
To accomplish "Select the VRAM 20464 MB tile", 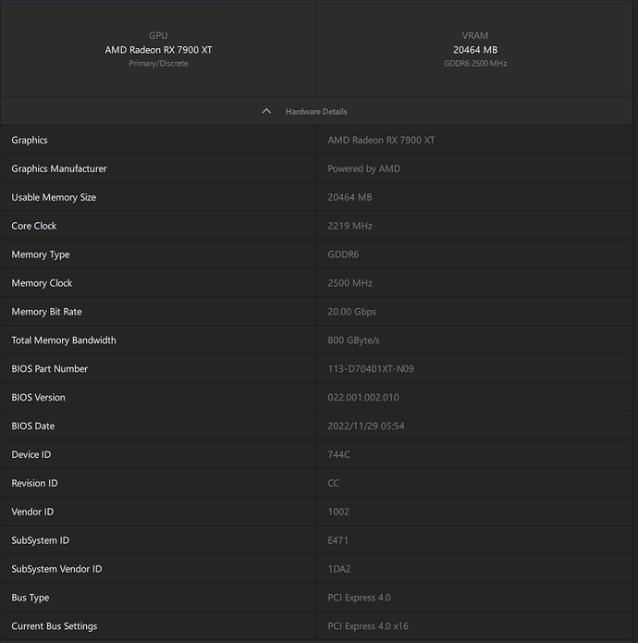I will coord(475,49).
